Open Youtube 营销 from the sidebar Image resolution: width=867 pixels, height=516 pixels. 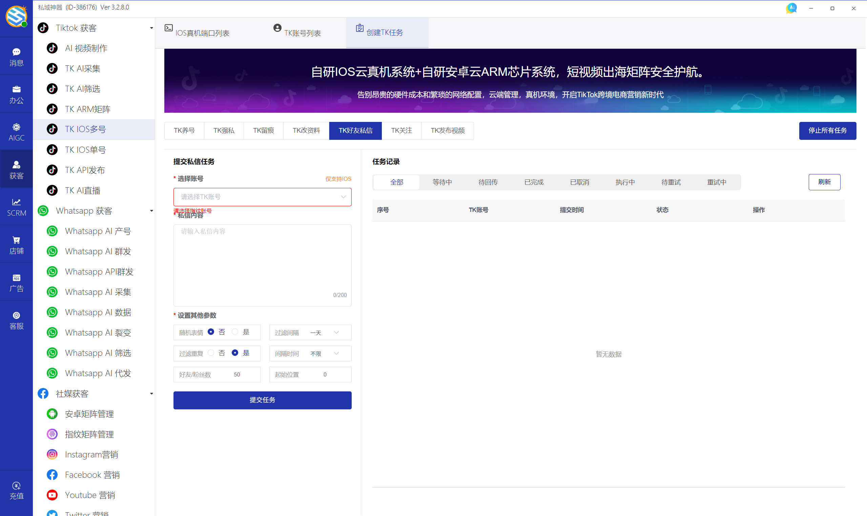tap(90, 495)
